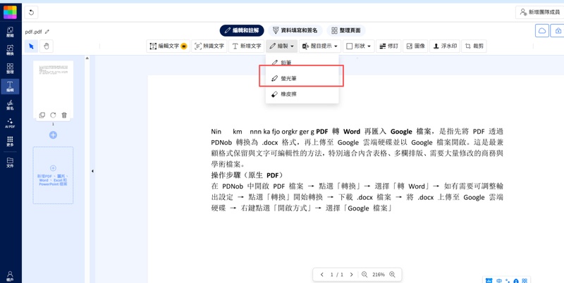Open the 文件 (Documents) folder in sidebar
Viewport: 564px width, 283px height.
tap(10, 163)
